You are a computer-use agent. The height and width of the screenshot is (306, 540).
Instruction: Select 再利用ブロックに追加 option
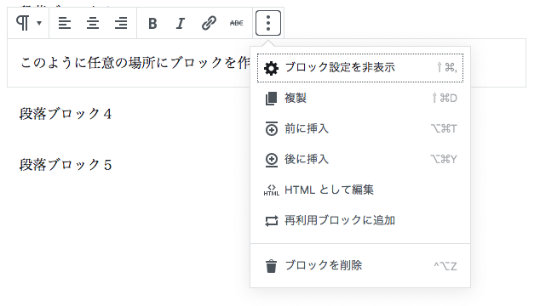(x=360, y=220)
